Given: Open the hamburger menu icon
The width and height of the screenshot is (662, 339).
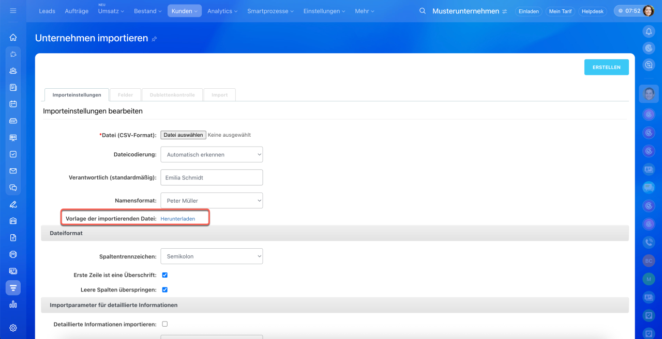Looking at the screenshot, I should [13, 11].
